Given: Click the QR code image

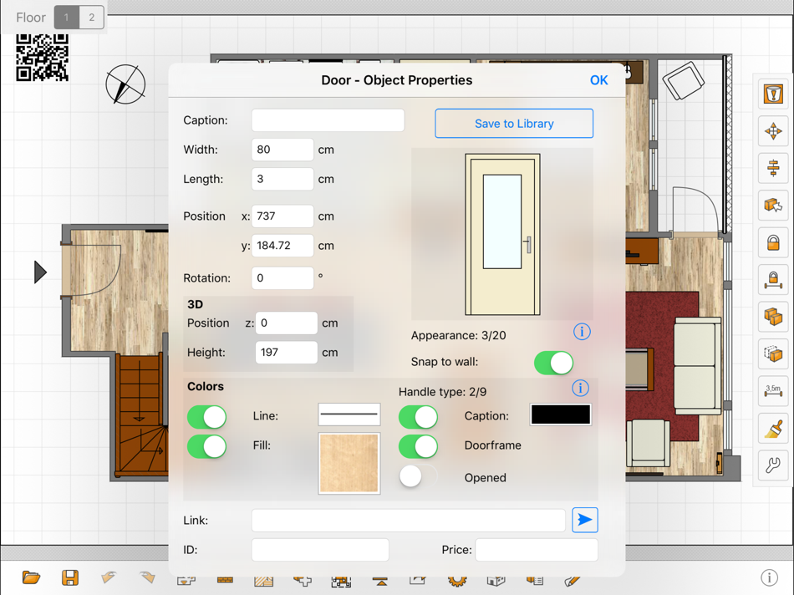Looking at the screenshot, I should click(x=42, y=57).
